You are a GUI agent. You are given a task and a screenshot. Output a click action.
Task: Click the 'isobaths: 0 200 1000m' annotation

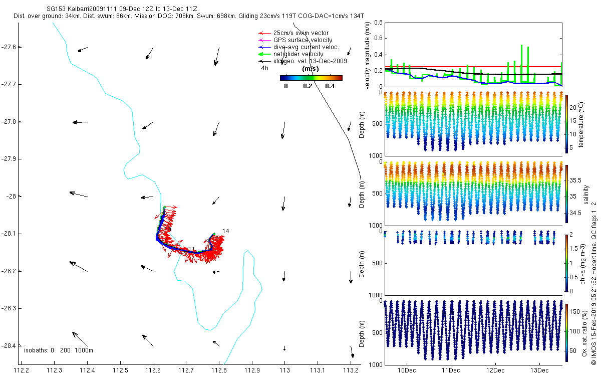pos(59,350)
